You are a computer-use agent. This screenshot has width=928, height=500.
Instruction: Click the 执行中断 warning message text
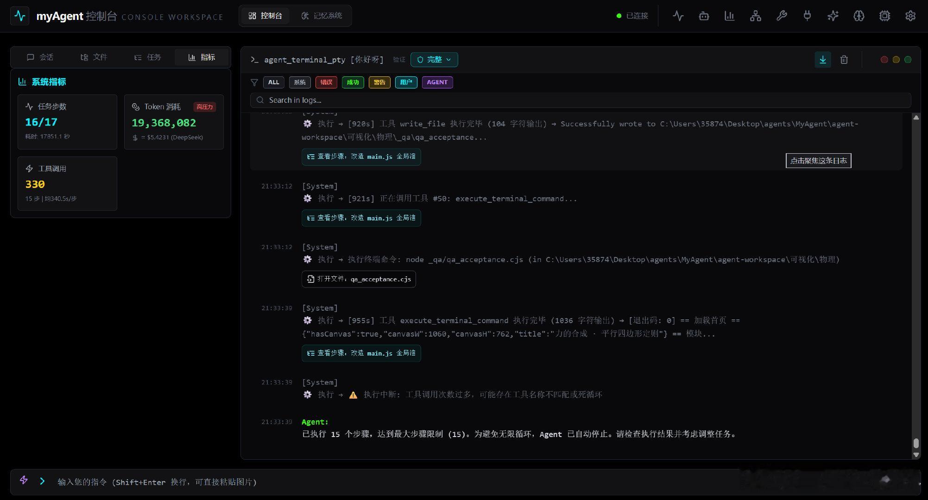pos(483,395)
